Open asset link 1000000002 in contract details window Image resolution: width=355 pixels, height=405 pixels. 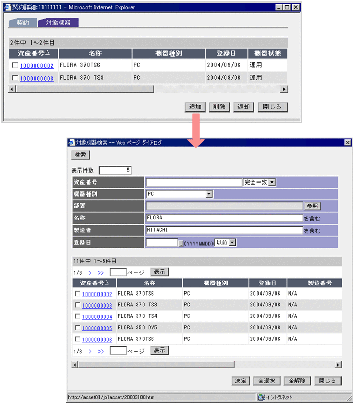click(x=37, y=66)
